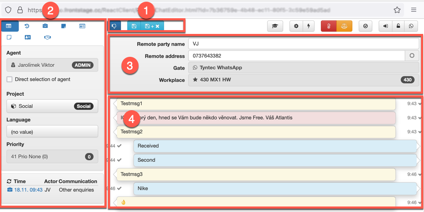Open the filled sticky note tab
Screen dimensions: 424x212
coord(64,26)
